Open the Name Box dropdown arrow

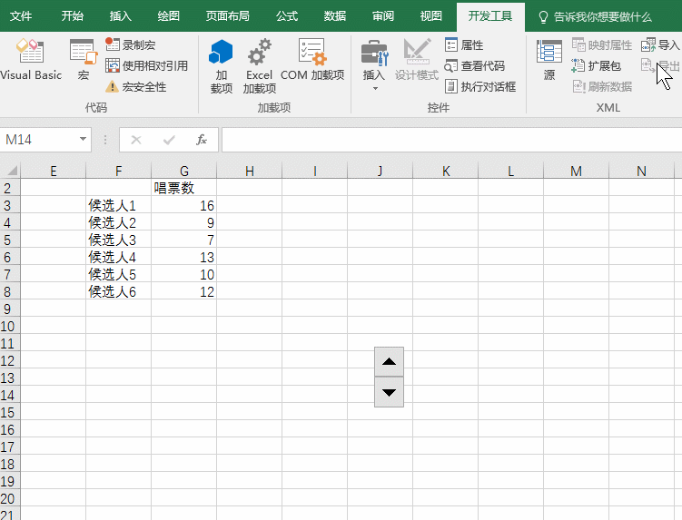click(84, 140)
